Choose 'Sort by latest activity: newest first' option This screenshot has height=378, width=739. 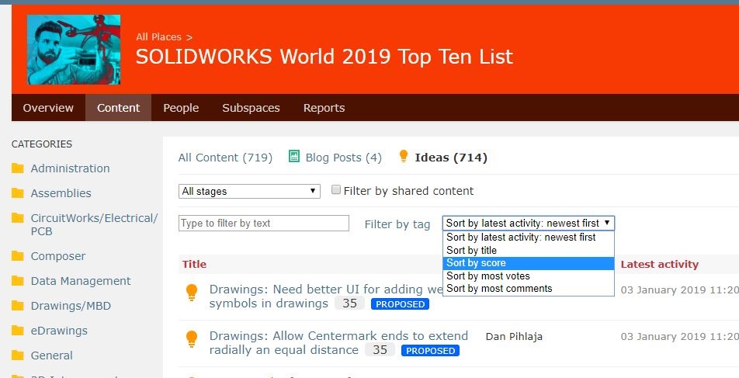(529, 237)
